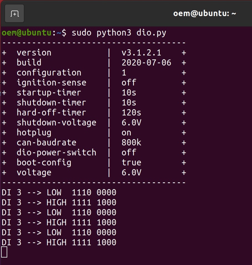Click the hotplug value 'on'
This screenshot has width=252, height=265.
pyautogui.click(x=126, y=133)
